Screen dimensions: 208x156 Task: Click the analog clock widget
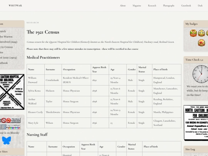[x=201, y=74]
